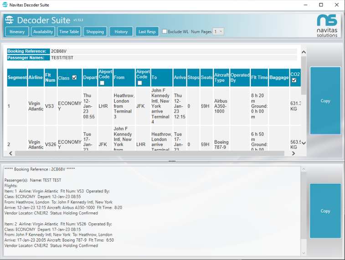Click the Navitas Solutions logo
345x260 pixels.
[x=327, y=25]
